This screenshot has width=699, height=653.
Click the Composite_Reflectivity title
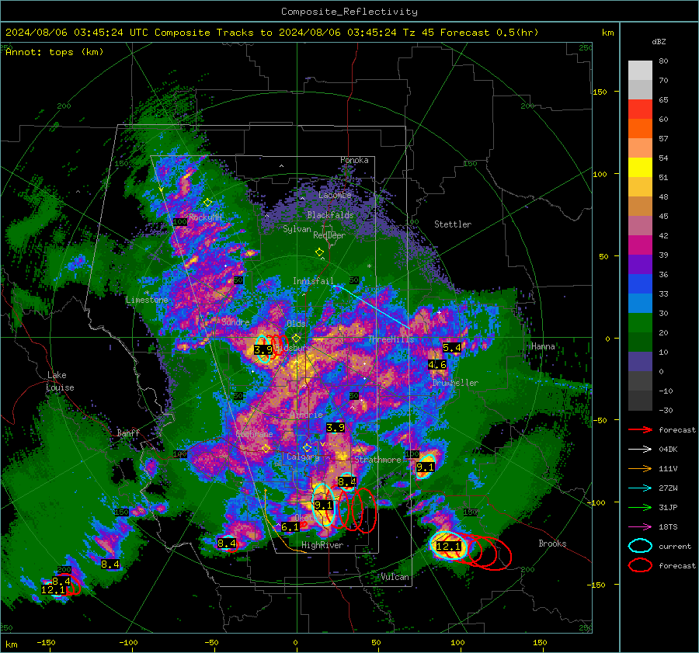[349, 12]
